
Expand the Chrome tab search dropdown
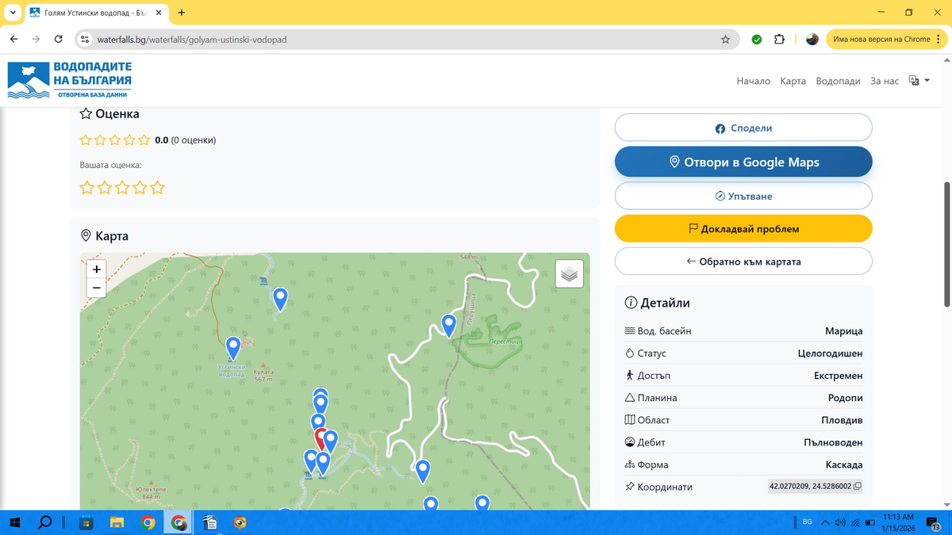(13, 13)
